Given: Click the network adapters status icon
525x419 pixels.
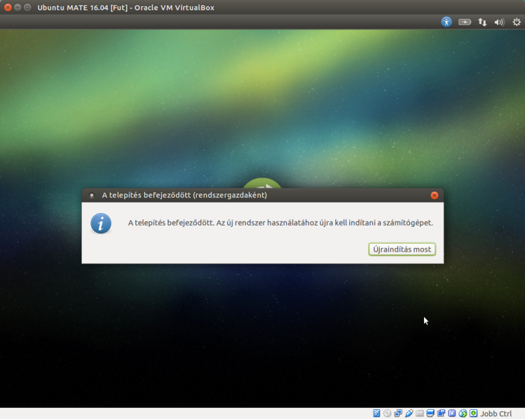Looking at the screenshot, I should [398, 413].
